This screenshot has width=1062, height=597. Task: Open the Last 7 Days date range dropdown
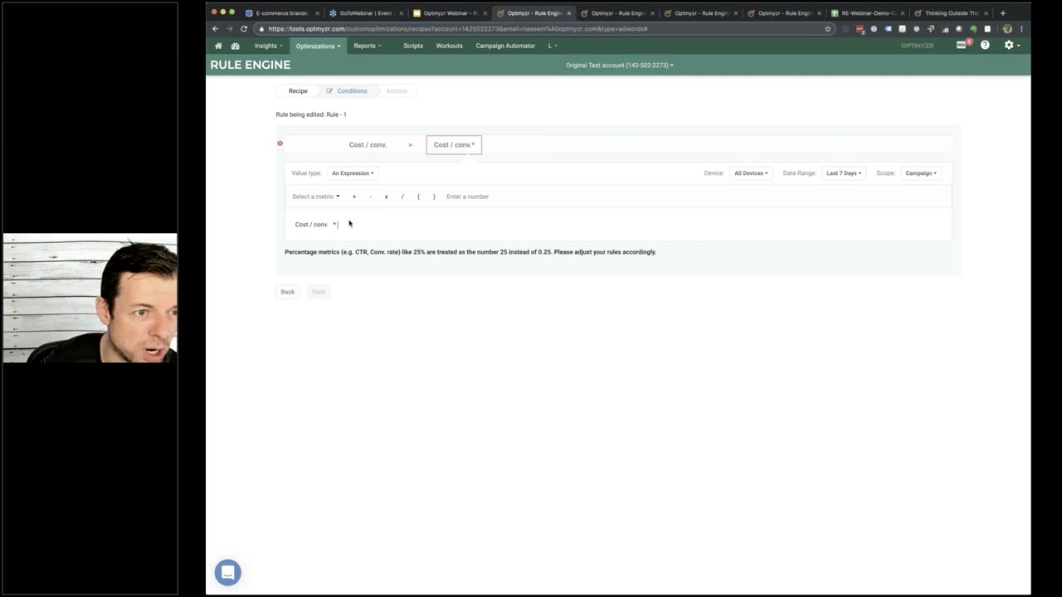tap(844, 173)
